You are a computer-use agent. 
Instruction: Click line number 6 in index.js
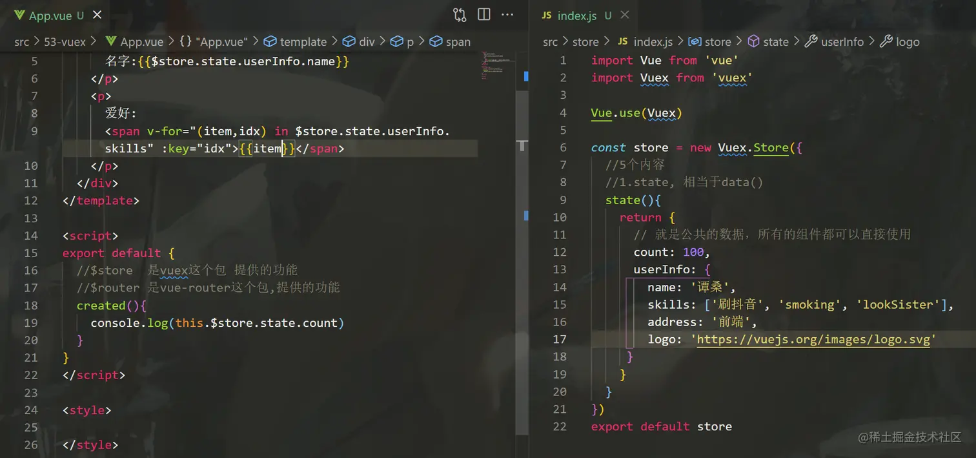pyautogui.click(x=563, y=147)
